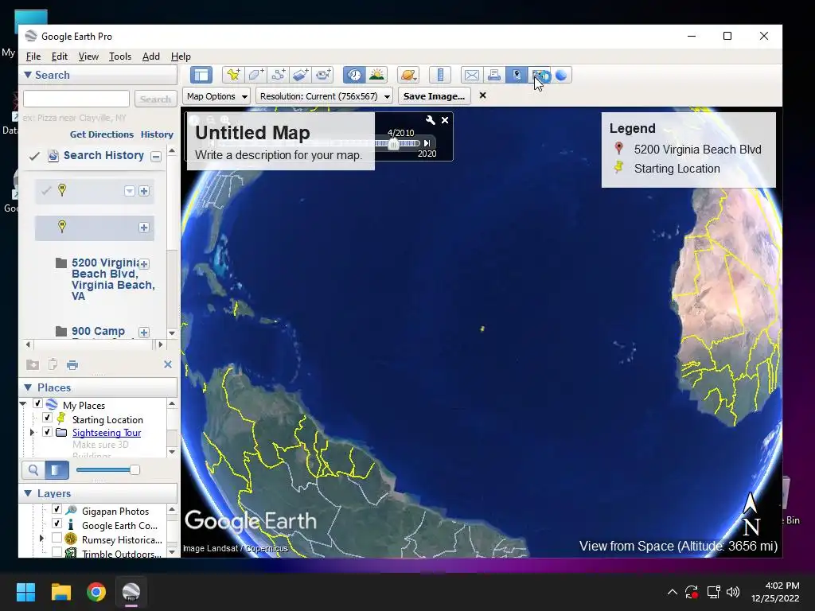Toggle the Google Earth Community layer checkbox

tap(57, 523)
